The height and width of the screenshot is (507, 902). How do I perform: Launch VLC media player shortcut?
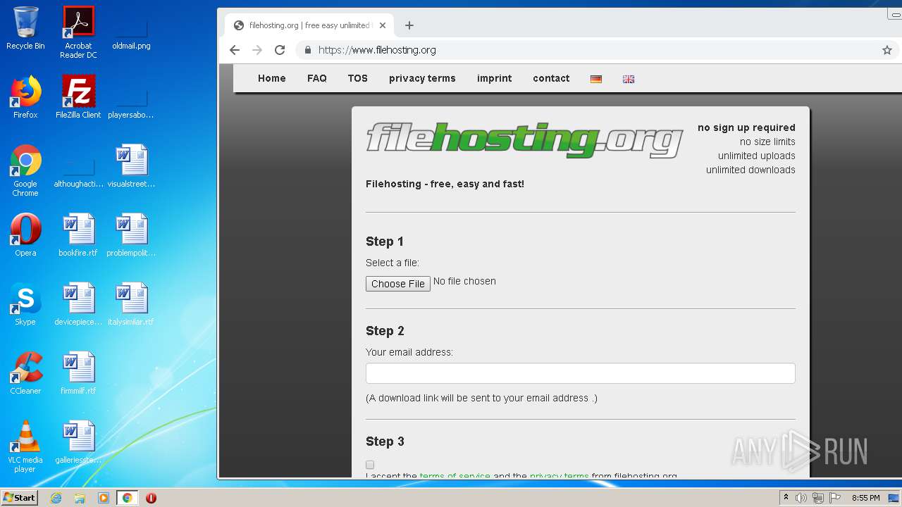(25, 446)
